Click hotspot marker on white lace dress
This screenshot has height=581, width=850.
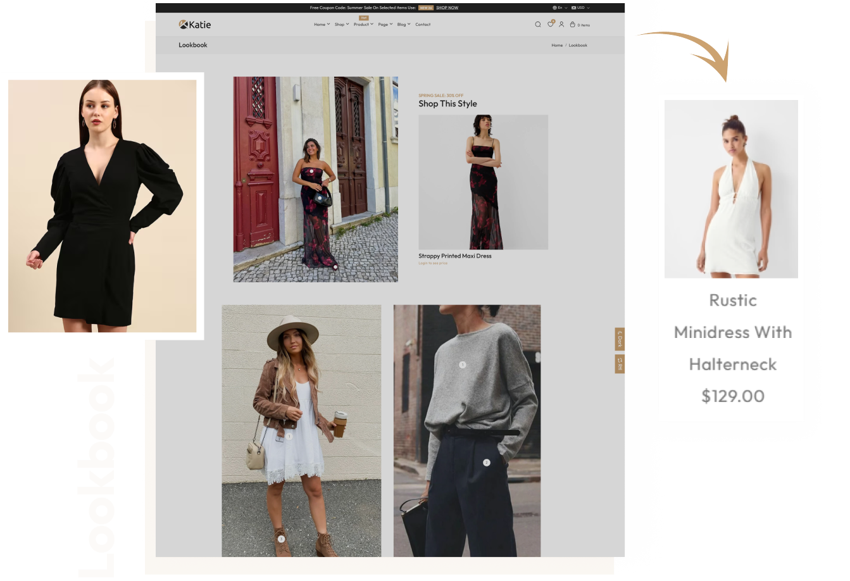point(289,436)
